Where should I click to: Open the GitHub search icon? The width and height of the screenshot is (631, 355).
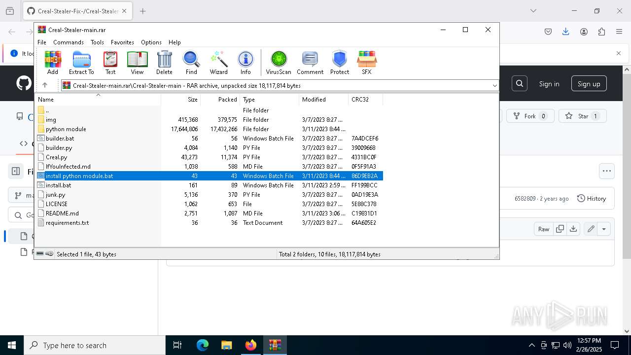point(520,84)
